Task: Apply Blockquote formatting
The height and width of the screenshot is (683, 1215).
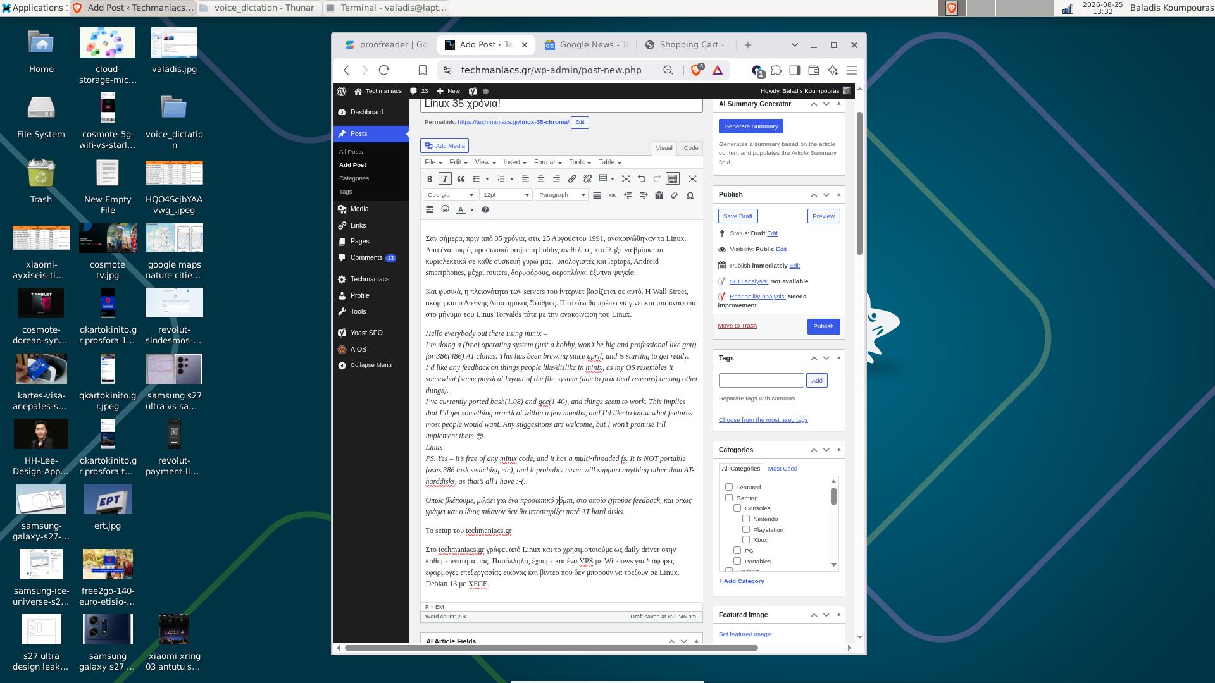Action: pyautogui.click(x=461, y=179)
